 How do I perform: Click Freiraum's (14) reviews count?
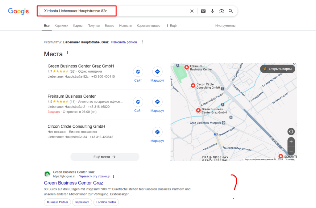click(x=72, y=102)
